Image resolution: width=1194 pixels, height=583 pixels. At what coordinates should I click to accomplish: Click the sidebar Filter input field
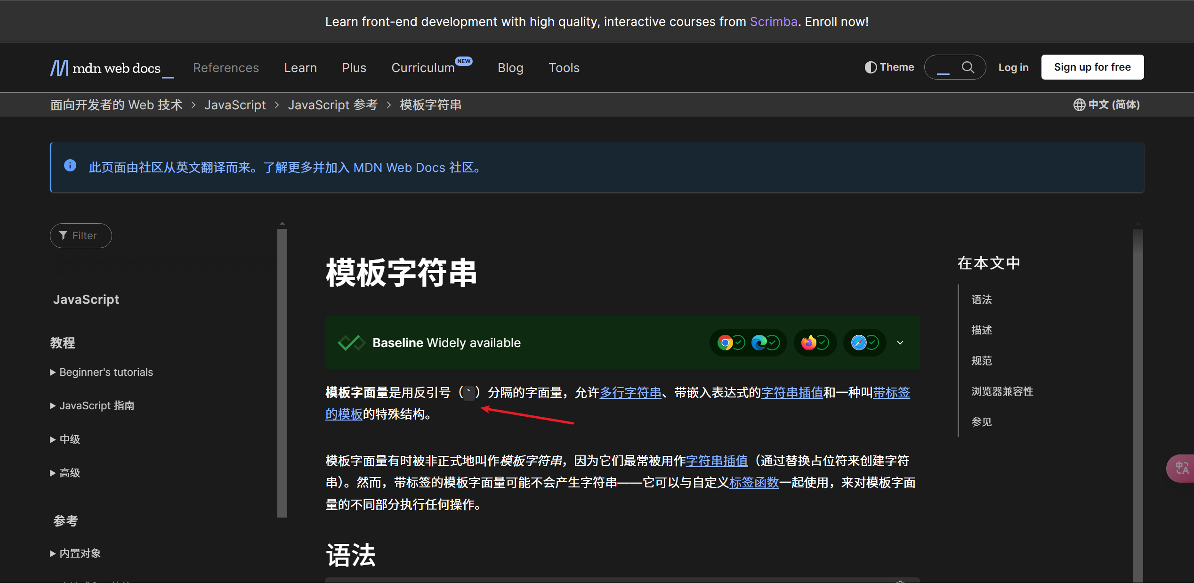point(84,235)
